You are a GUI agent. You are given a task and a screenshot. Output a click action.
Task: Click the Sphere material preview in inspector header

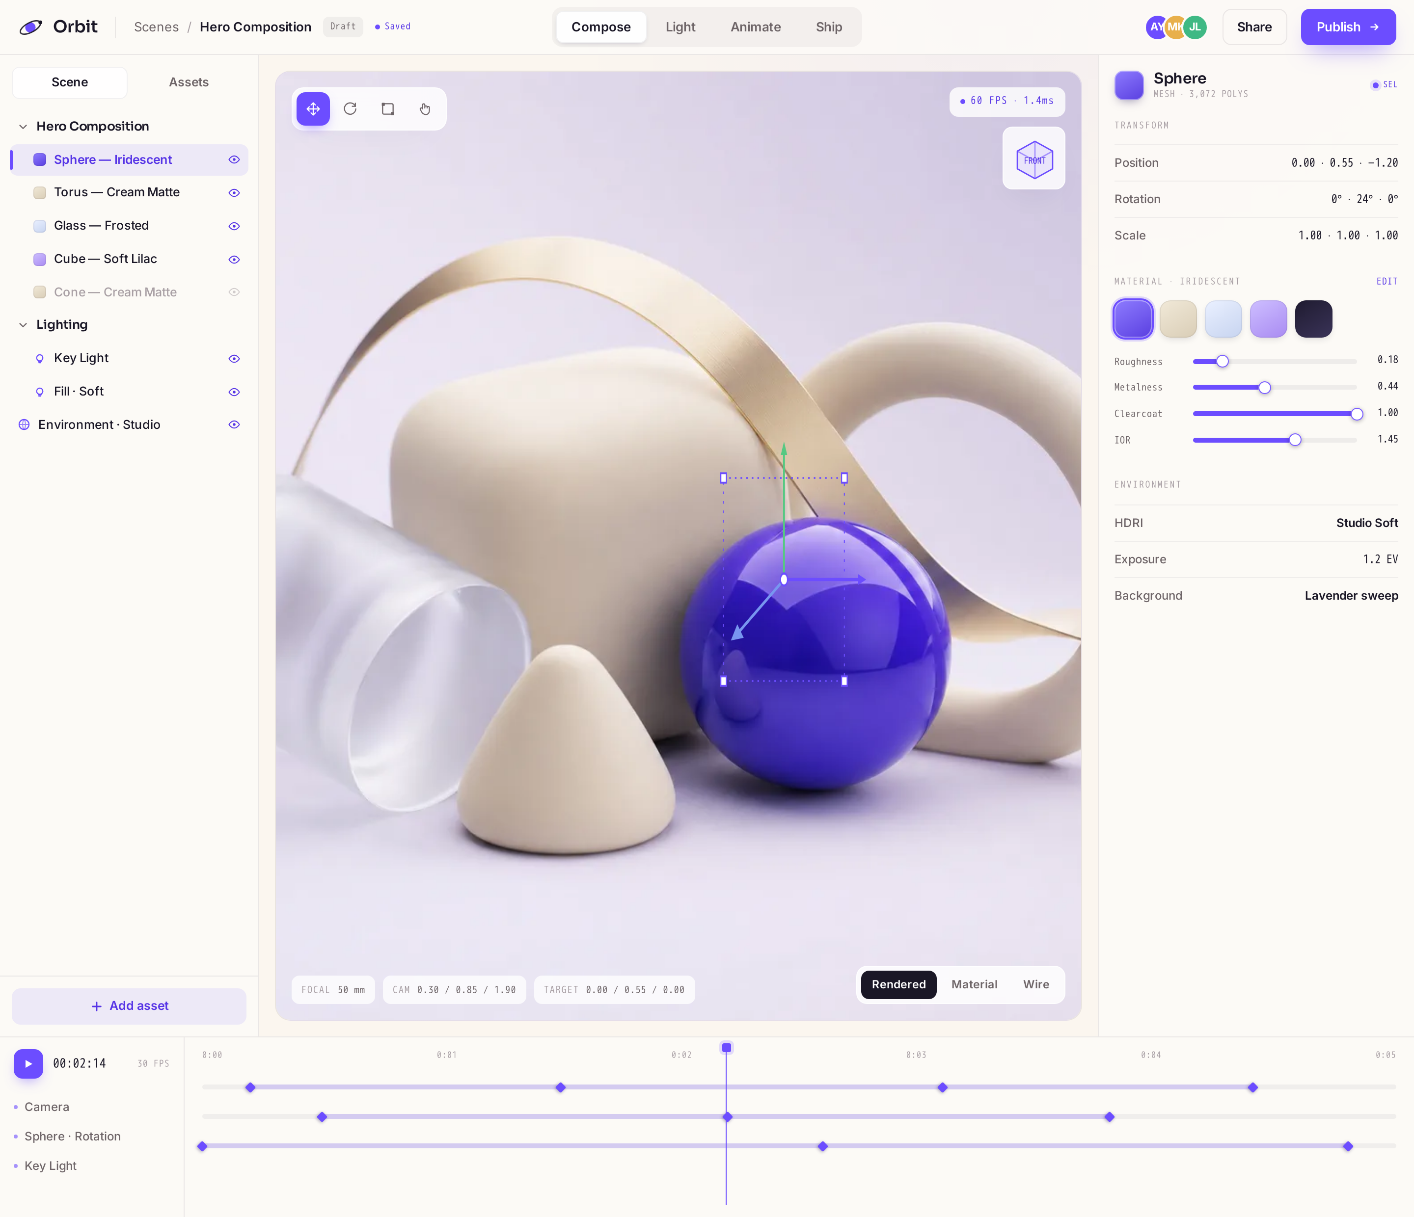coord(1129,85)
